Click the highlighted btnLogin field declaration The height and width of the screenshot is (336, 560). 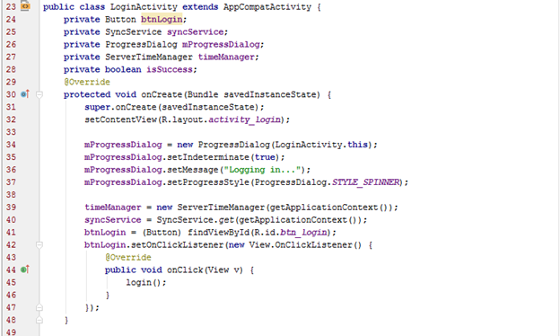coord(162,19)
